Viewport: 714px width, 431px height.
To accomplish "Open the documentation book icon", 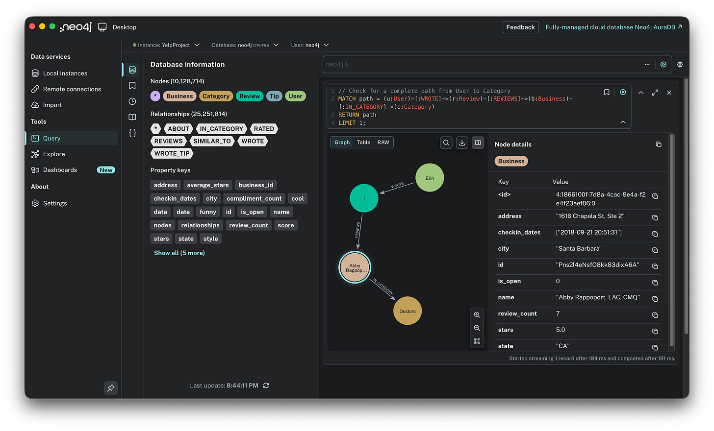I will [x=131, y=117].
